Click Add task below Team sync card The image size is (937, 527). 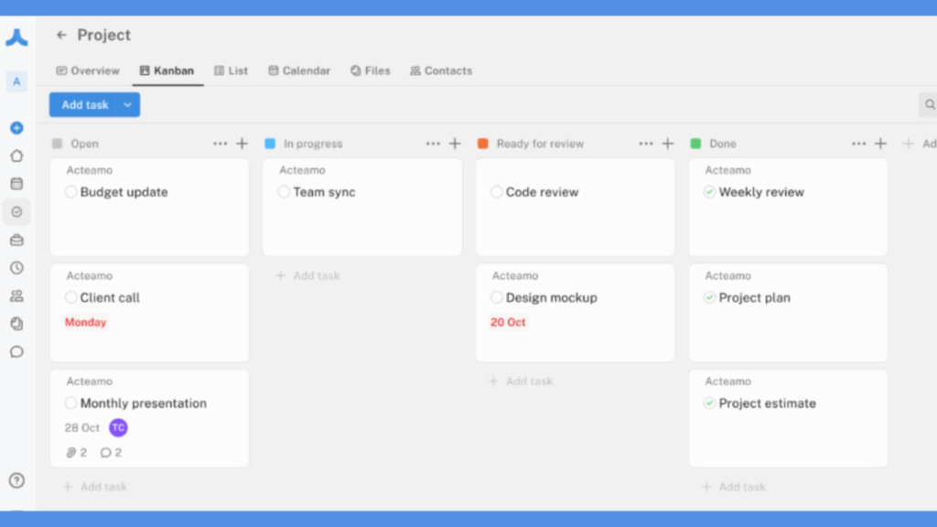(307, 275)
